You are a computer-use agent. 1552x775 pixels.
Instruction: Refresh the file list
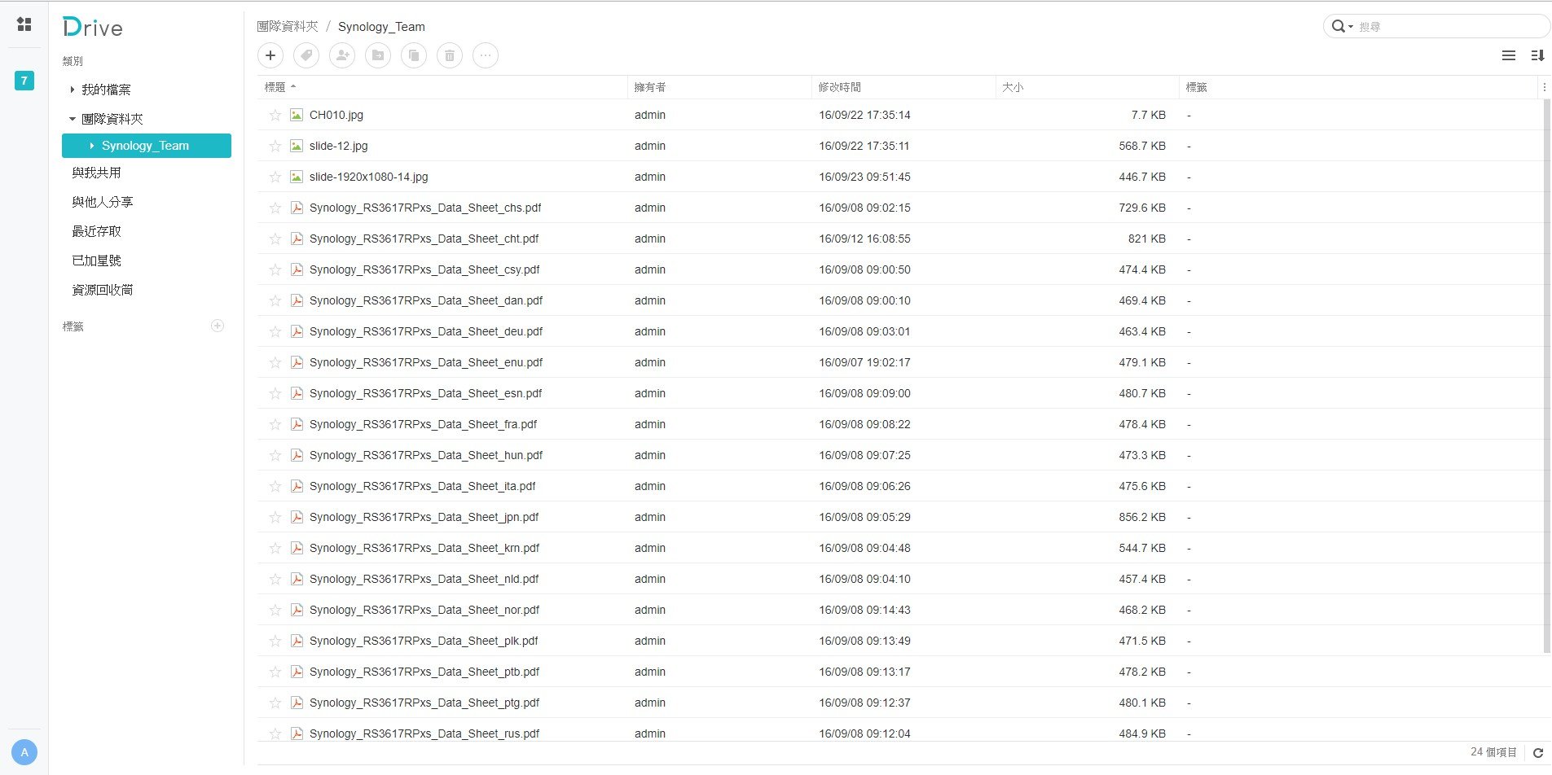coord(1538,753)
